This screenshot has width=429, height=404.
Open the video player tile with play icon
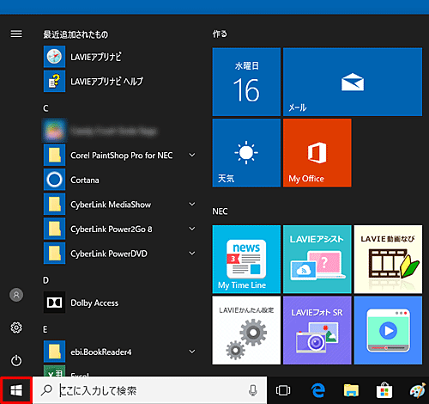[388, 330]
